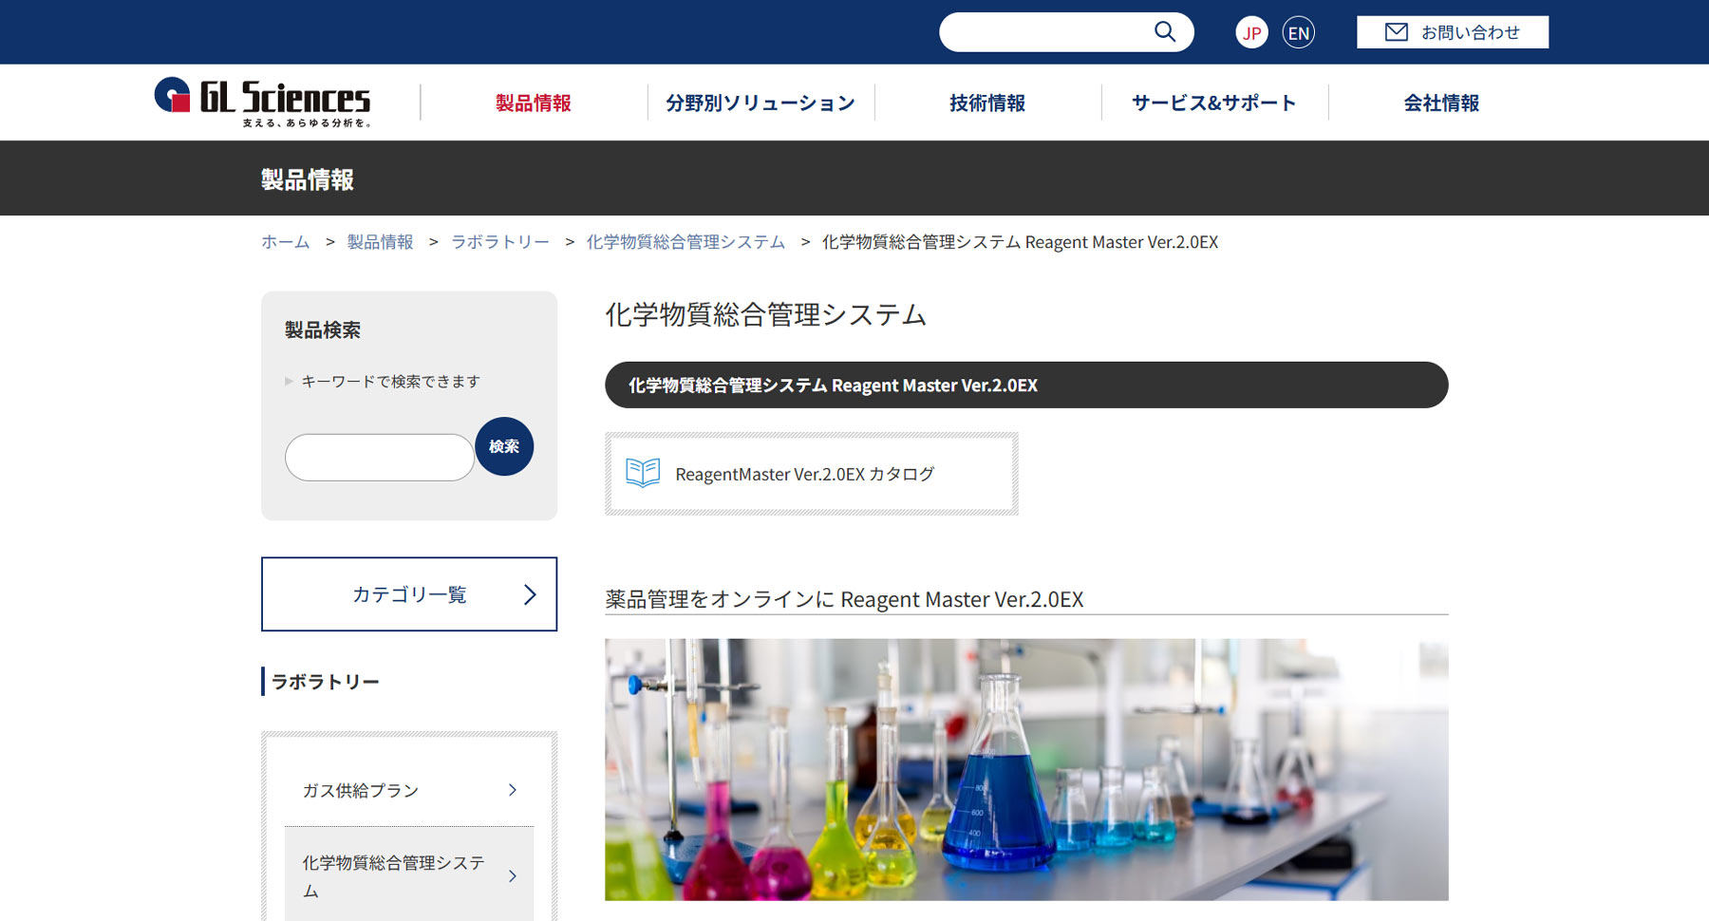
Task: Go to 化学物質総合管理システム breadcrumb link
Action: coord(685,242)
